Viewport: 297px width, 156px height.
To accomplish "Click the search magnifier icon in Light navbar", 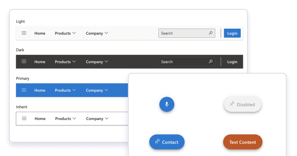I will (211, 33).
